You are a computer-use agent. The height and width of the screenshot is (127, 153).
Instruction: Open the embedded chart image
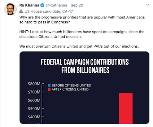tap(84, 88)
